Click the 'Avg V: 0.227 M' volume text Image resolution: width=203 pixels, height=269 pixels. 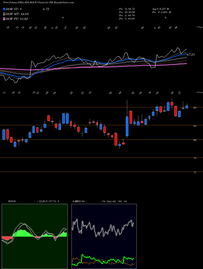pyautogui.click(x=160, y=9)
